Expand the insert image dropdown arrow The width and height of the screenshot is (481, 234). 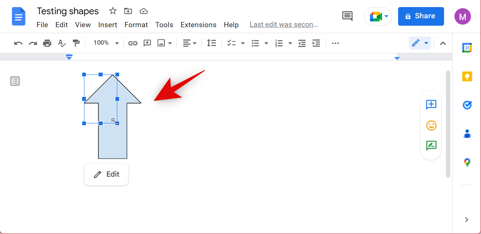pyautogui.click(x=170, y=43)
